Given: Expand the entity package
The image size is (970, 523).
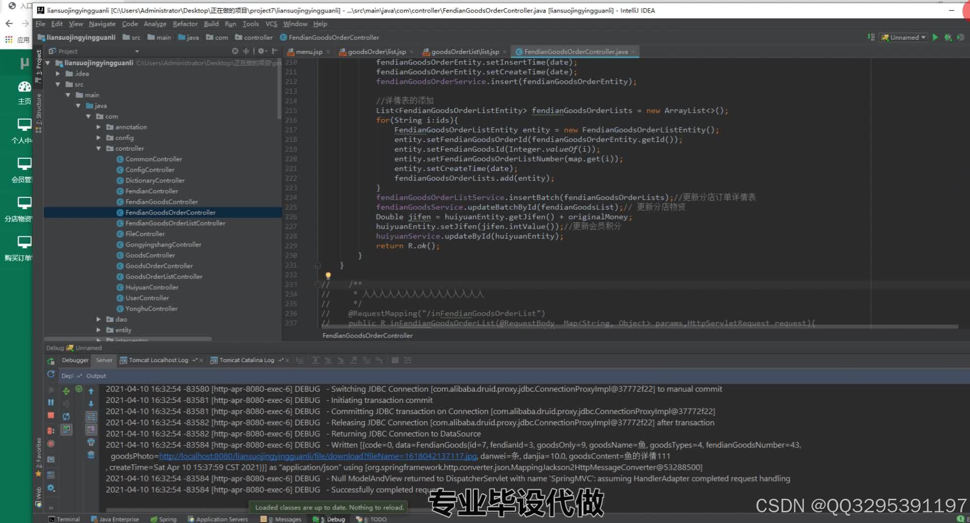Looking at the screenshot, I should coord(98,330).
